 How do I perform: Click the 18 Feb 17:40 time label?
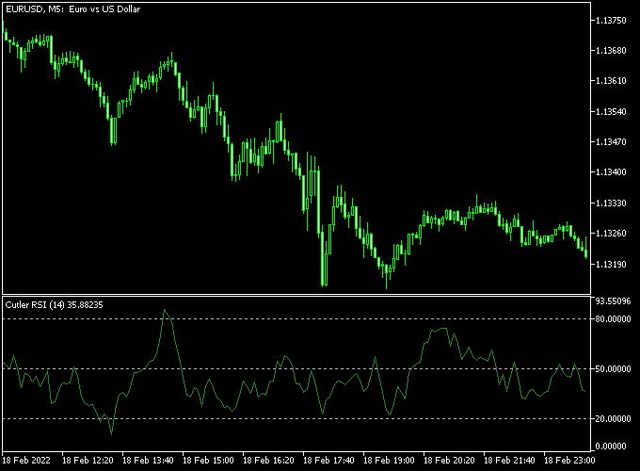coord(329,461)
